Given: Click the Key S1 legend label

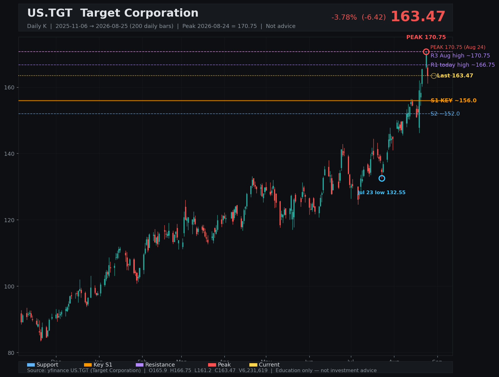Looking at the screenshot, I should (x=103, y=365).
